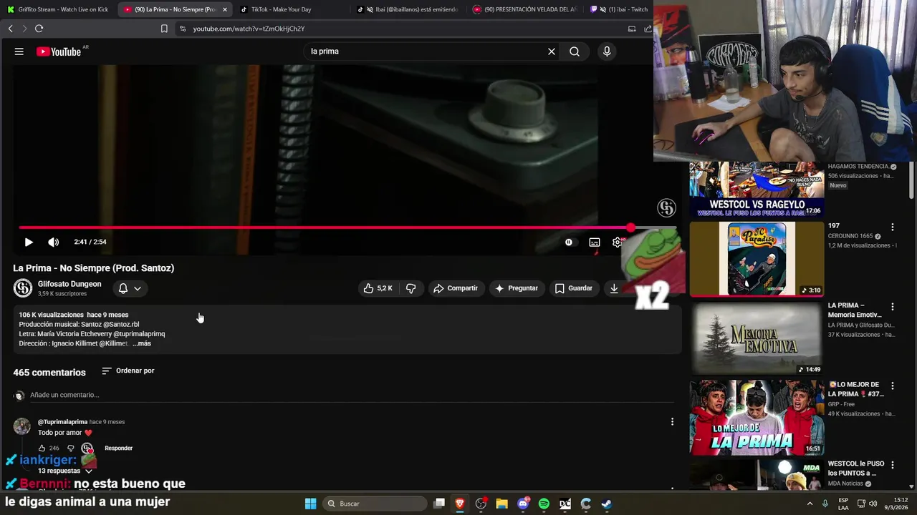Viewport: 917px width, 515px height.
Task: Open options for 'LA PRIMA – Memoria Emotiv...'
Action: point(893,307)
